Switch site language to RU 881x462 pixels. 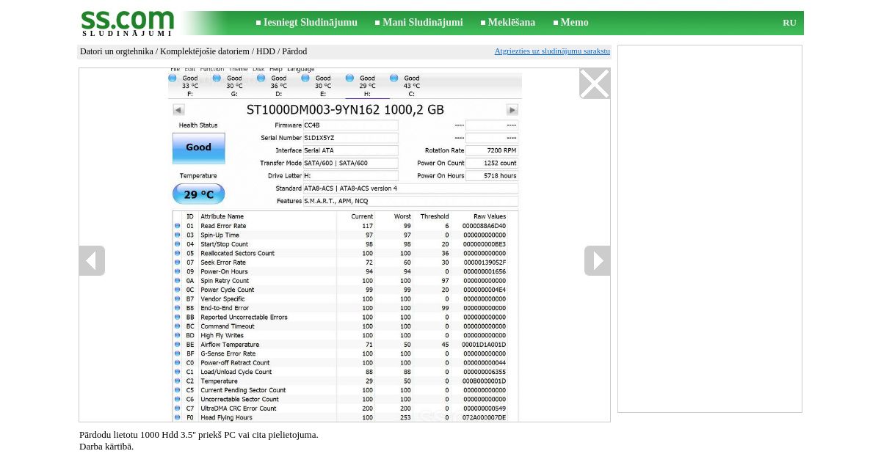[x=789, y=23]
